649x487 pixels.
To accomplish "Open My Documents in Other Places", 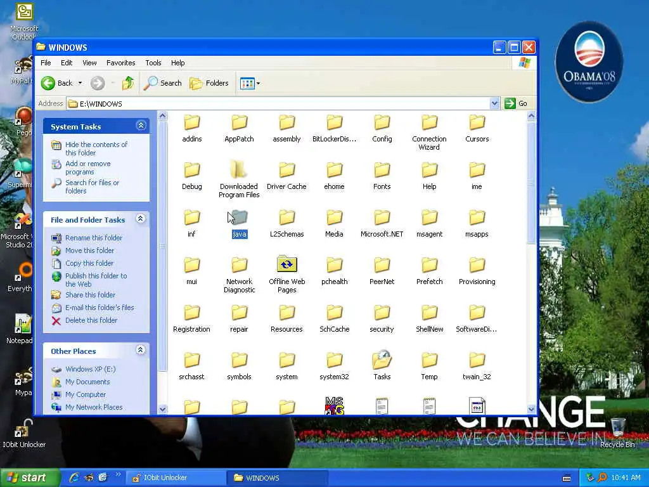I will (x=87, y=382).
